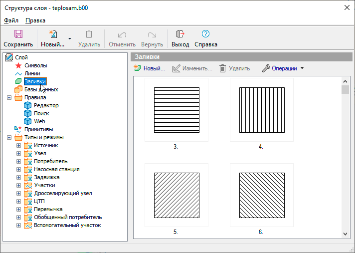This screenshot has height=253, width=355.
Task: Click the Выход exit door icon
Action: (x=180, y=34)
